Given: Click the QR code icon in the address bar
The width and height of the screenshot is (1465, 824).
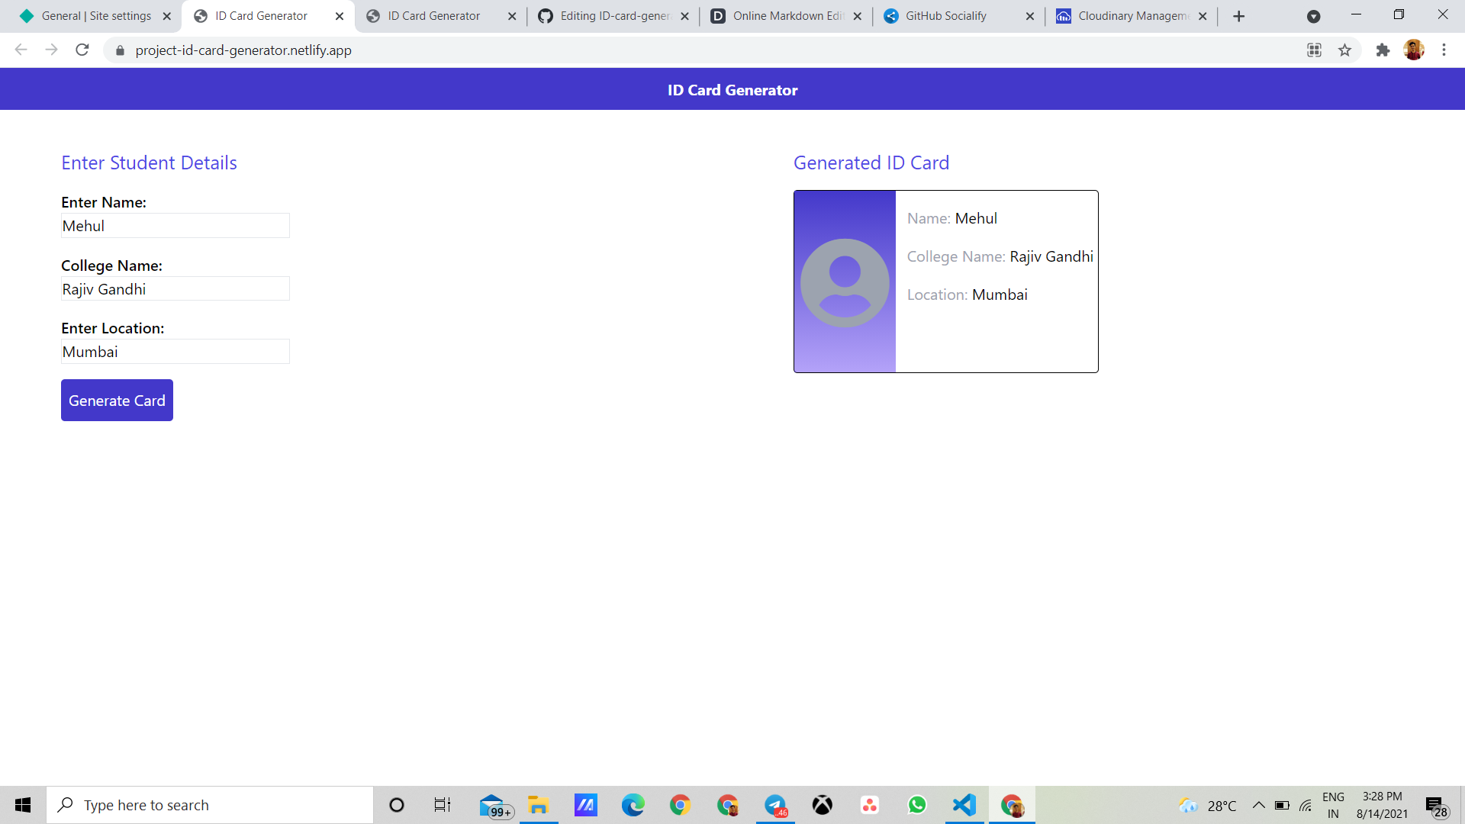Looking at the screenshot, I should [x=1314, y=50].
